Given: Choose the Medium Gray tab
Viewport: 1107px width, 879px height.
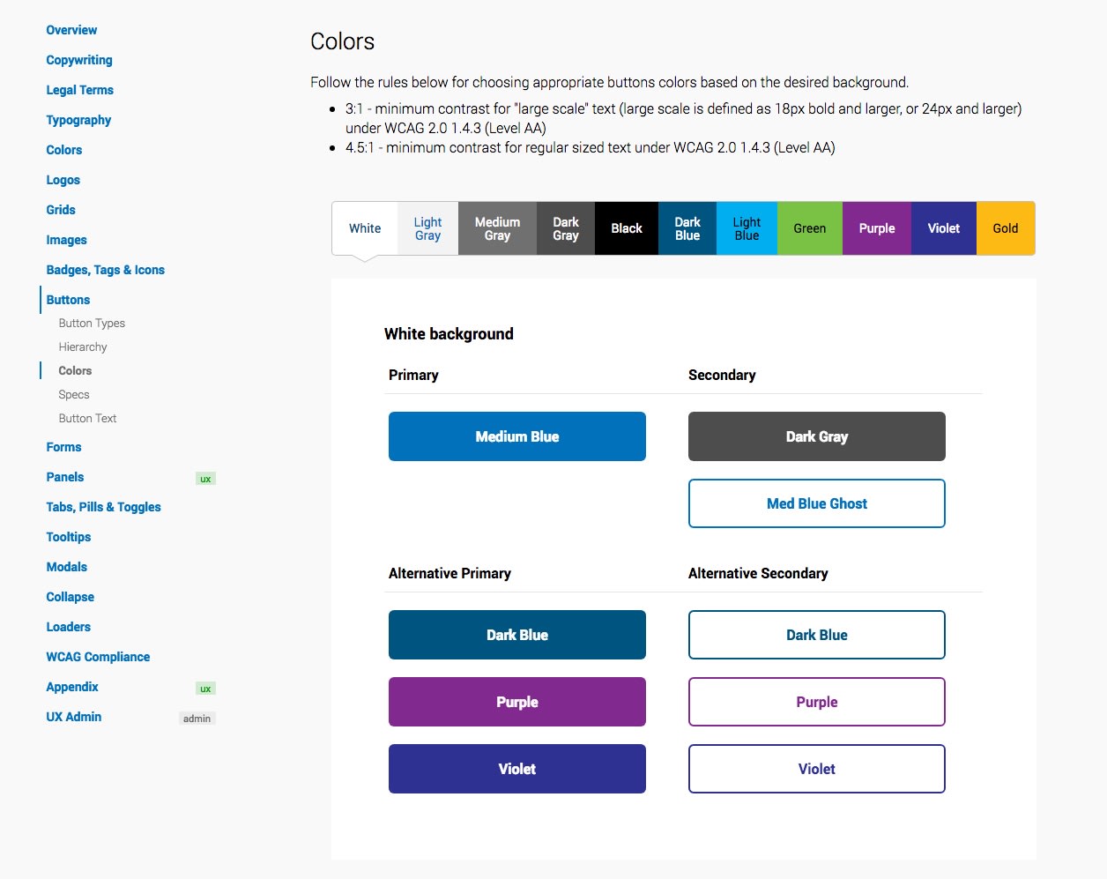Looking at the screenshot, I should pyautogui.click(x=497, y=228).
